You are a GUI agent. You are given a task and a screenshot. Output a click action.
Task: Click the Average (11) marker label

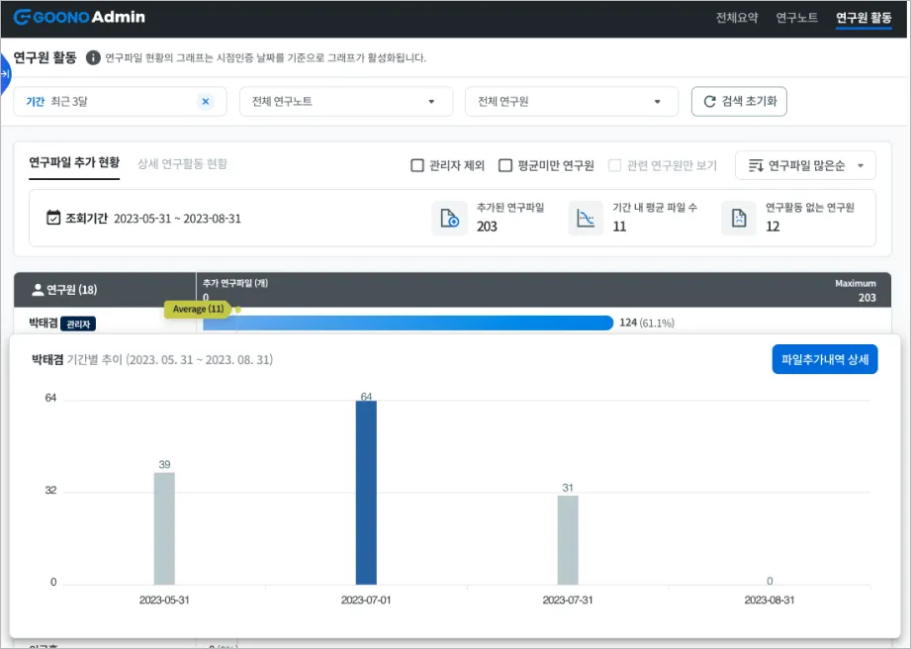(x=198, y=309)
